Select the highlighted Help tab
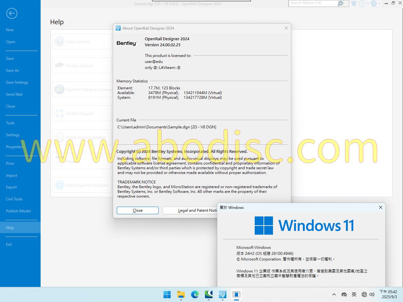 point(20,228)
